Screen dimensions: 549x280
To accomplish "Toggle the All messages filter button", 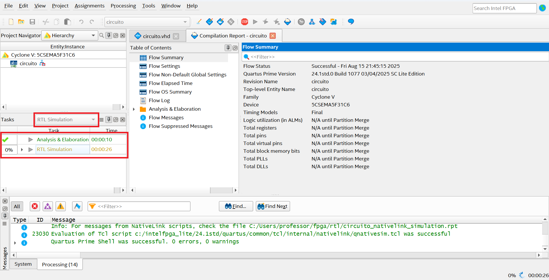I will [17, 206].
